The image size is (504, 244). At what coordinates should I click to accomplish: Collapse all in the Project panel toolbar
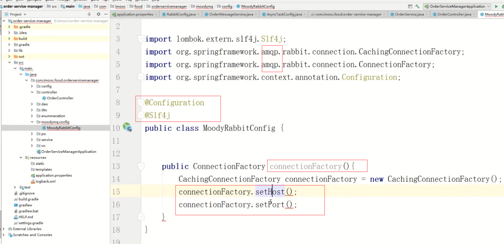point(89,14)
